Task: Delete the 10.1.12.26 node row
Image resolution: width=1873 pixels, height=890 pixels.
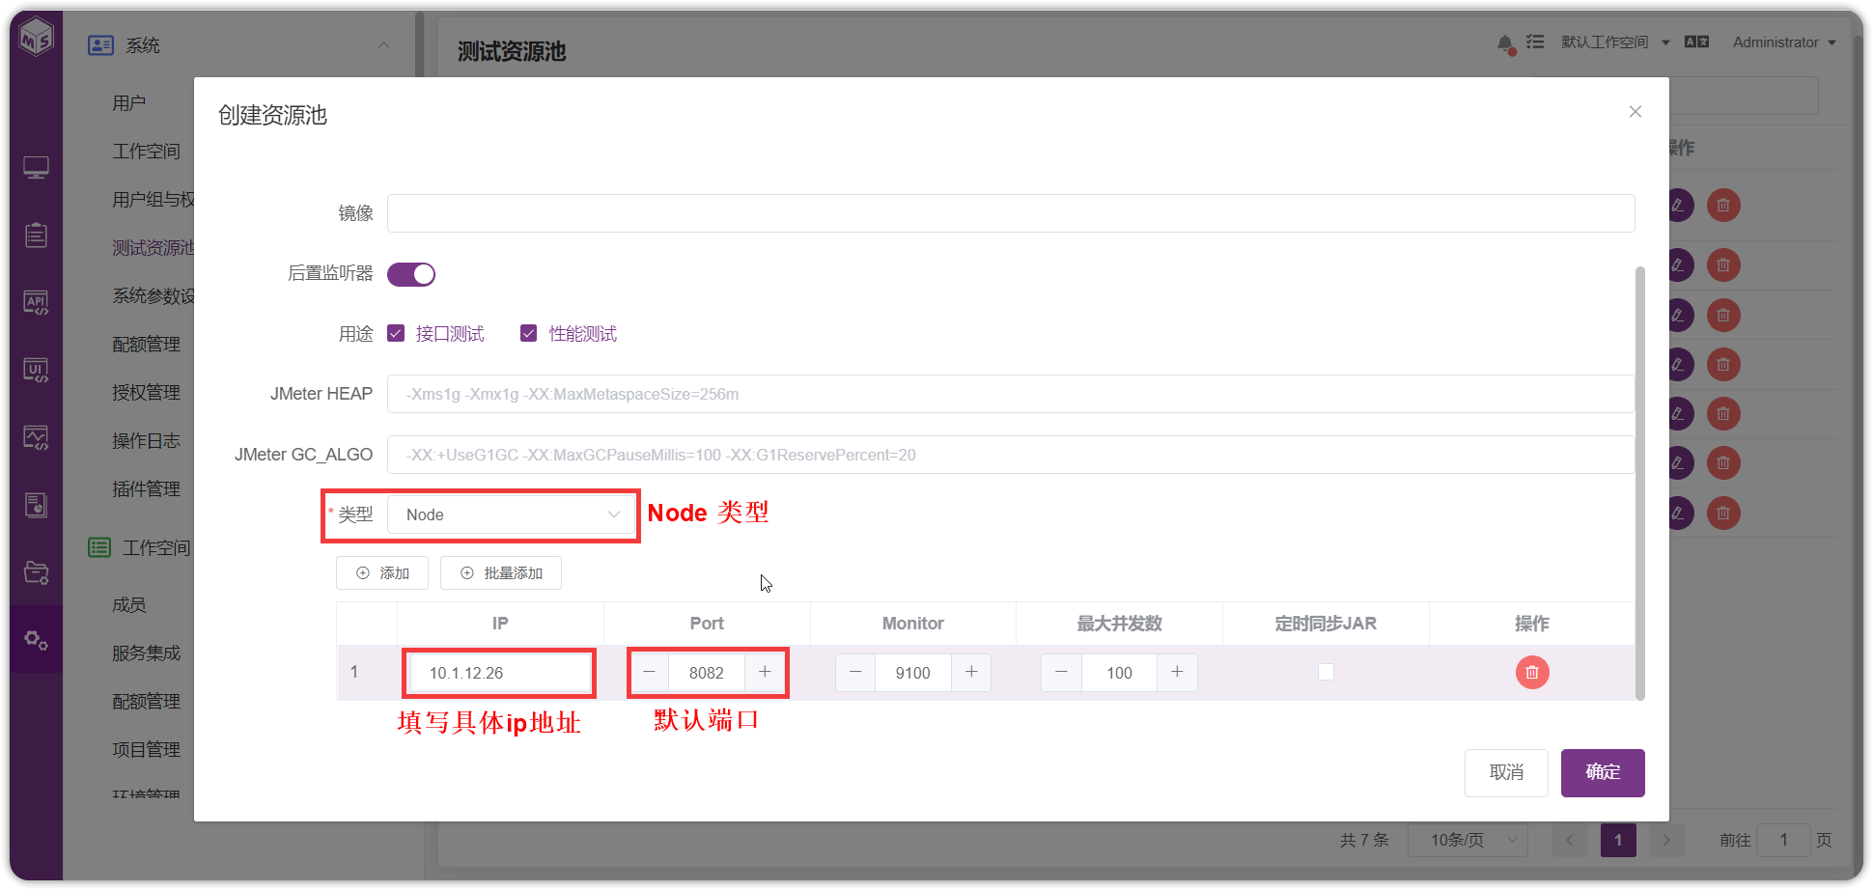Action: 1532,672
